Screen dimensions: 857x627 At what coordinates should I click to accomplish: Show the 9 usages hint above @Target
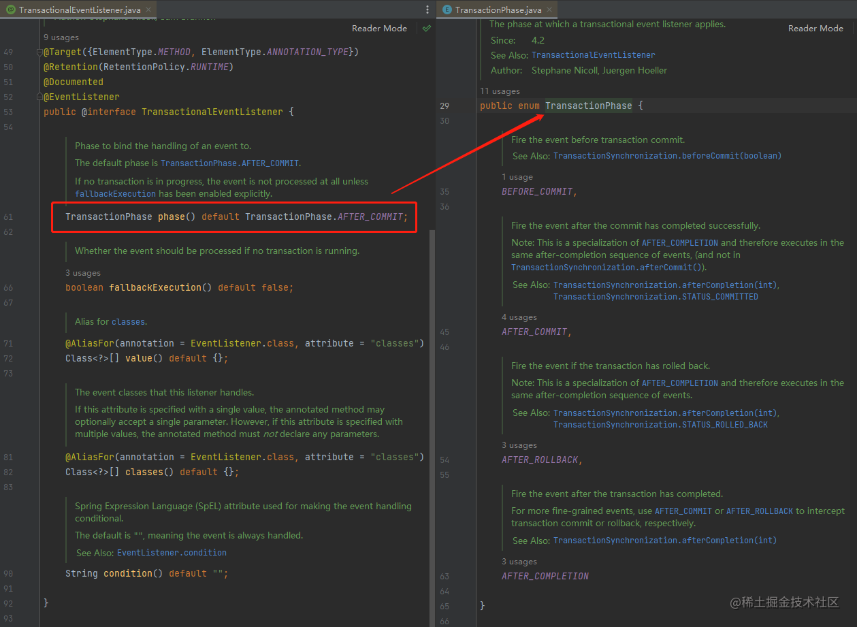point(61,37)
